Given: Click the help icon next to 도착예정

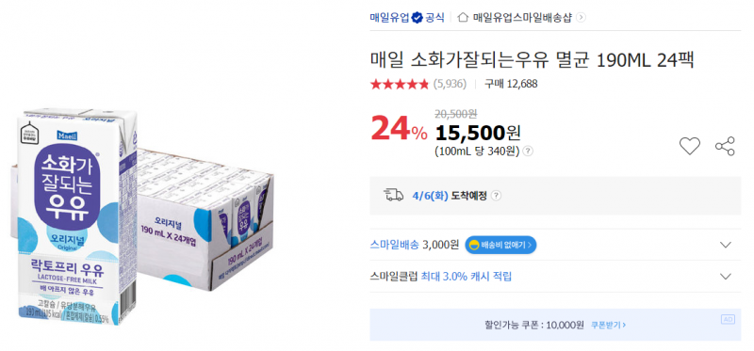Looking at the screenshot, I should click(x=497, y=196).
